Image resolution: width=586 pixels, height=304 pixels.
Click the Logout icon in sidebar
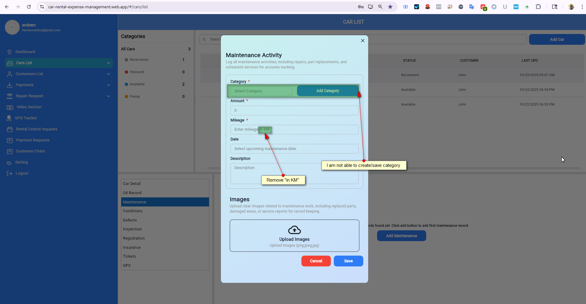pos(10,173)
